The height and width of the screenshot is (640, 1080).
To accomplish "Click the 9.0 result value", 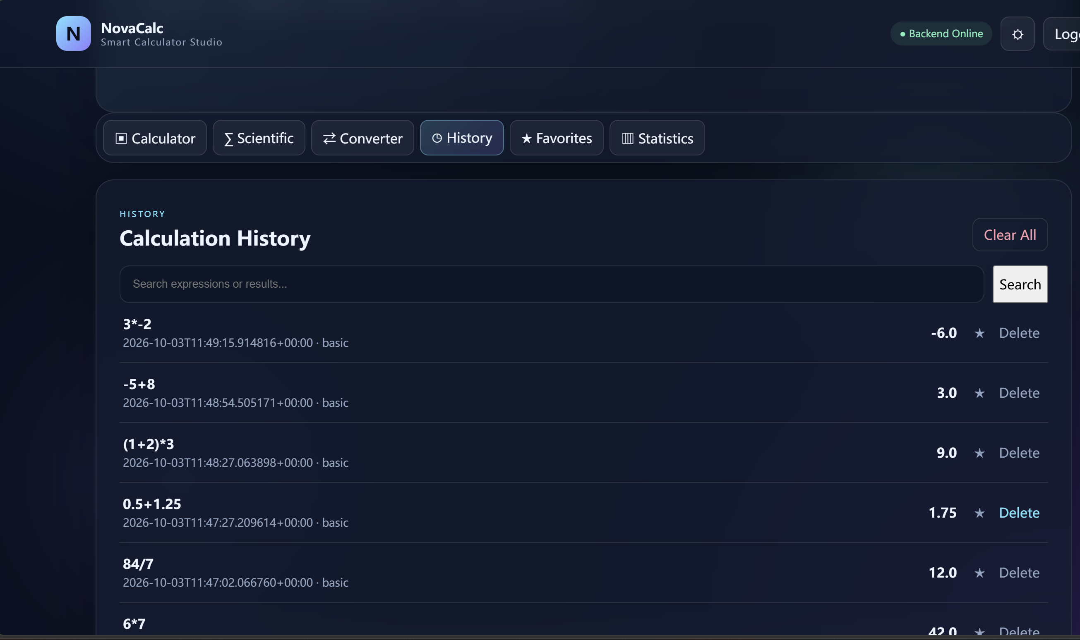I will [x=947, y=453].
